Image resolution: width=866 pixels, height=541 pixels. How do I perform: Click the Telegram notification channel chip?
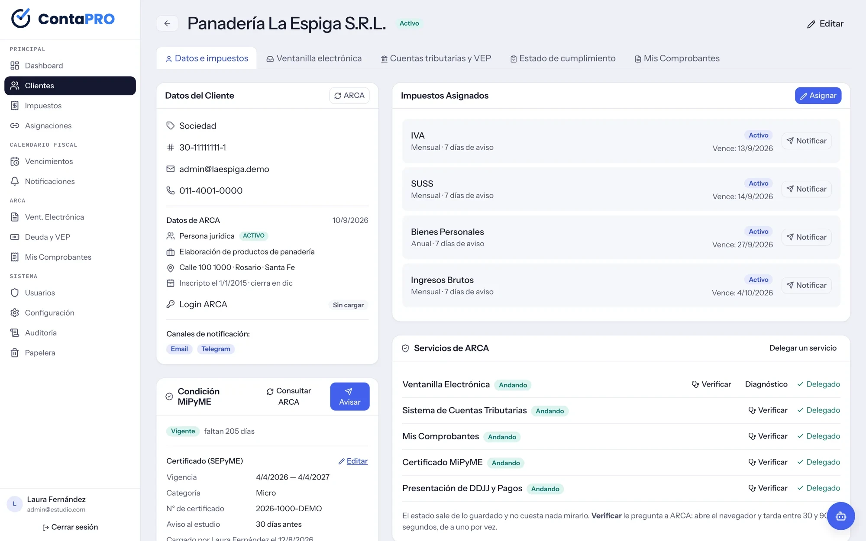pyautogui.click(x=216, y=349)
